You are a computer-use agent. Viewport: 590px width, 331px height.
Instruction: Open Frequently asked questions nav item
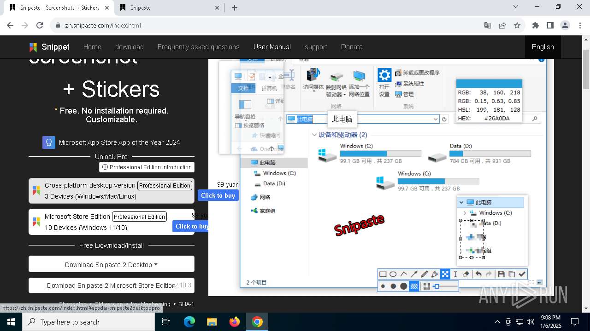point(199,47)
